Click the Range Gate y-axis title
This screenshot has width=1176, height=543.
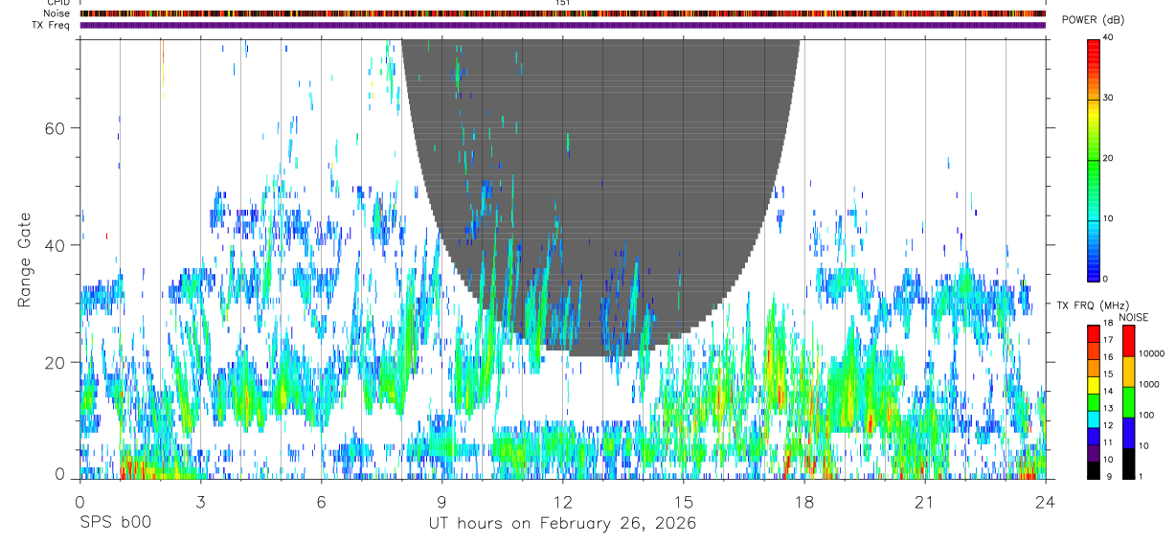tap(26, 260)
